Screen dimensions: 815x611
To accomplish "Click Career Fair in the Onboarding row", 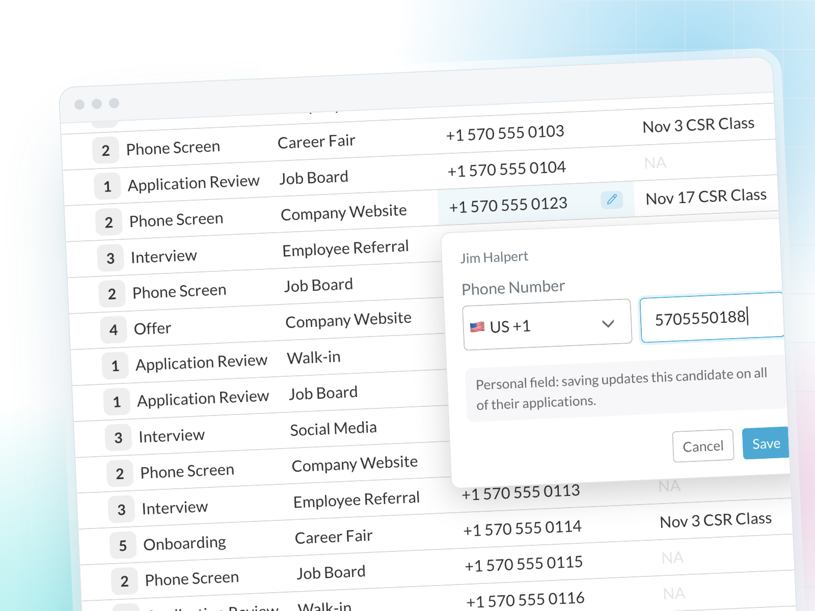I will coord(334,537).
